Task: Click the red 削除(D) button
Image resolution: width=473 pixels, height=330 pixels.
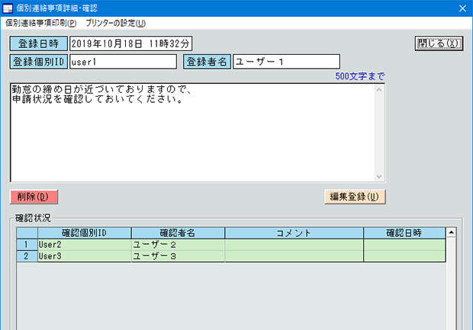Action: click(34, 197)
